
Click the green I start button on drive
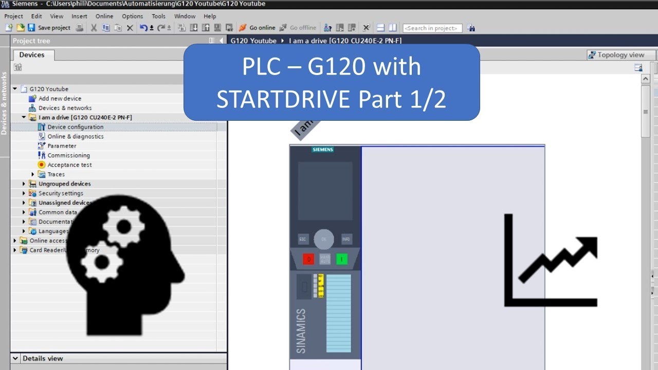[x=342, y=260]
